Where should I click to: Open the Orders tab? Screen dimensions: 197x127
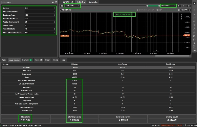(x=38, y=60)
